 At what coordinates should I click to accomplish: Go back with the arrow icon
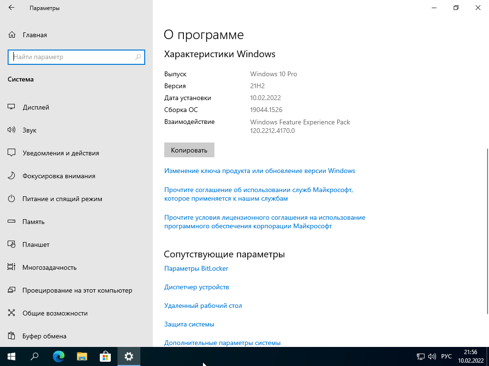[11, 8]
